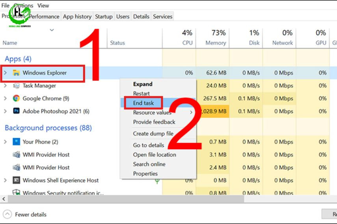Click the Your Phone app icon
Screen dimensions: 337x224
click(x=16, y=142)
